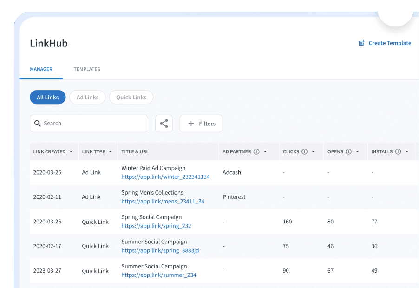The width and height of the screenshot is (419, 288).
Task: Open the winter_232341134 app link
Action: click(165, 177)
